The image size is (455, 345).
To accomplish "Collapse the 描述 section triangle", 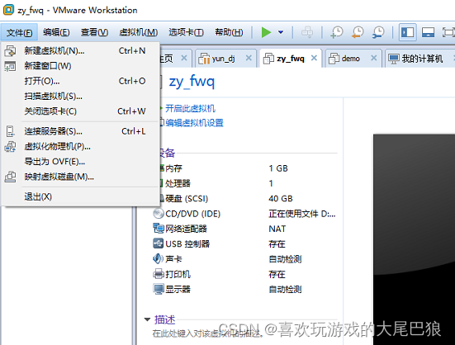I will 148,319.
